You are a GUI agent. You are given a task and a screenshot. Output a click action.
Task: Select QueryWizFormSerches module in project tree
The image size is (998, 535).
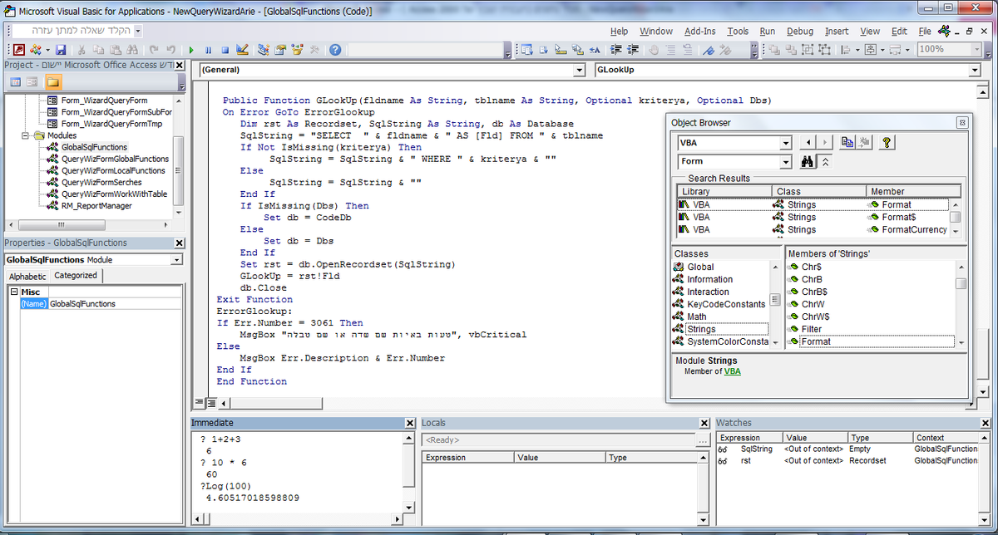coord(101,182)
